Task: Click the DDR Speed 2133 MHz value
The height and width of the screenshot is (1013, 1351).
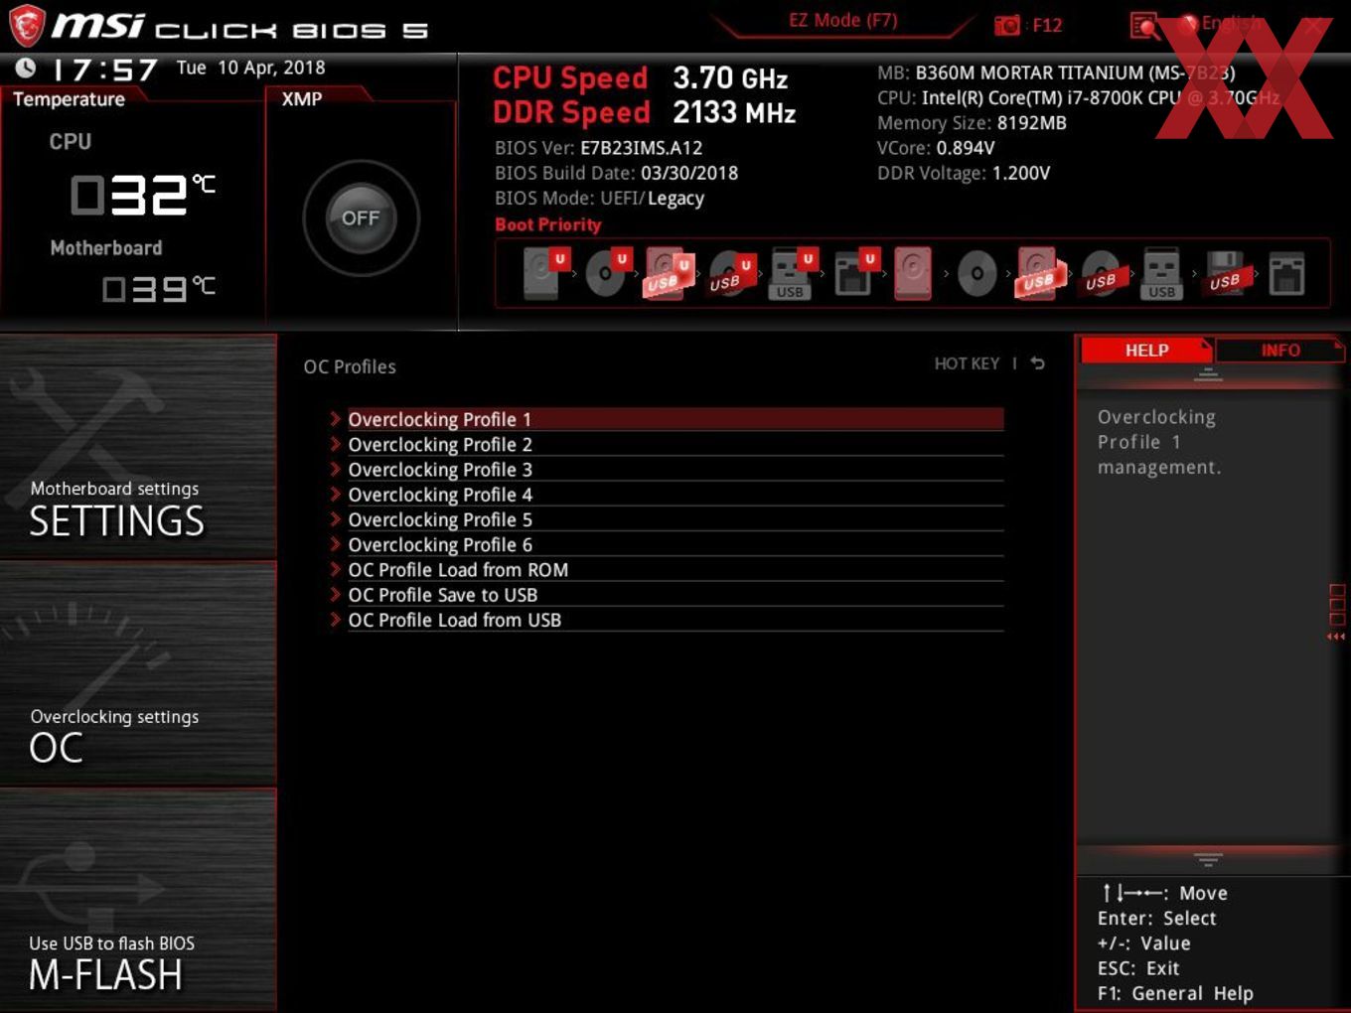Action: pos(734,112)
